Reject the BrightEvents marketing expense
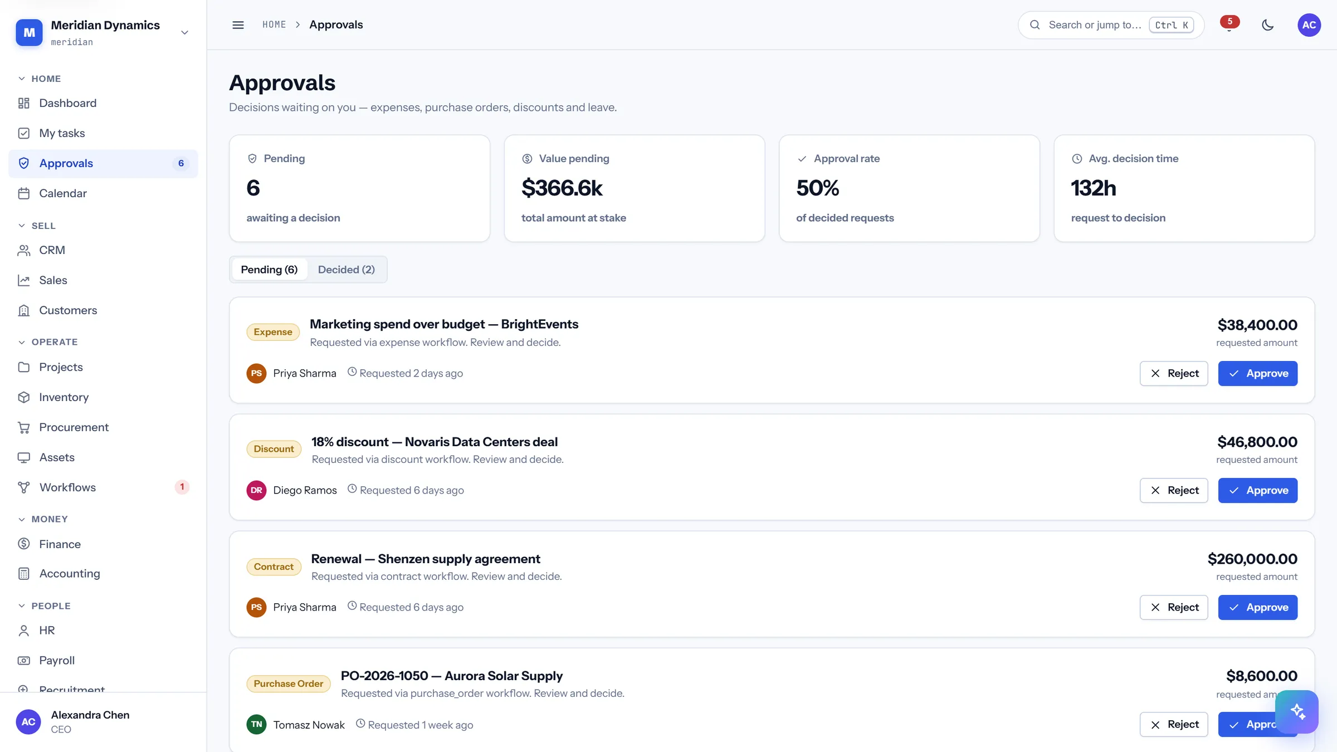Viewport: 1337px width, 752px height. [x=1174, y=373]
